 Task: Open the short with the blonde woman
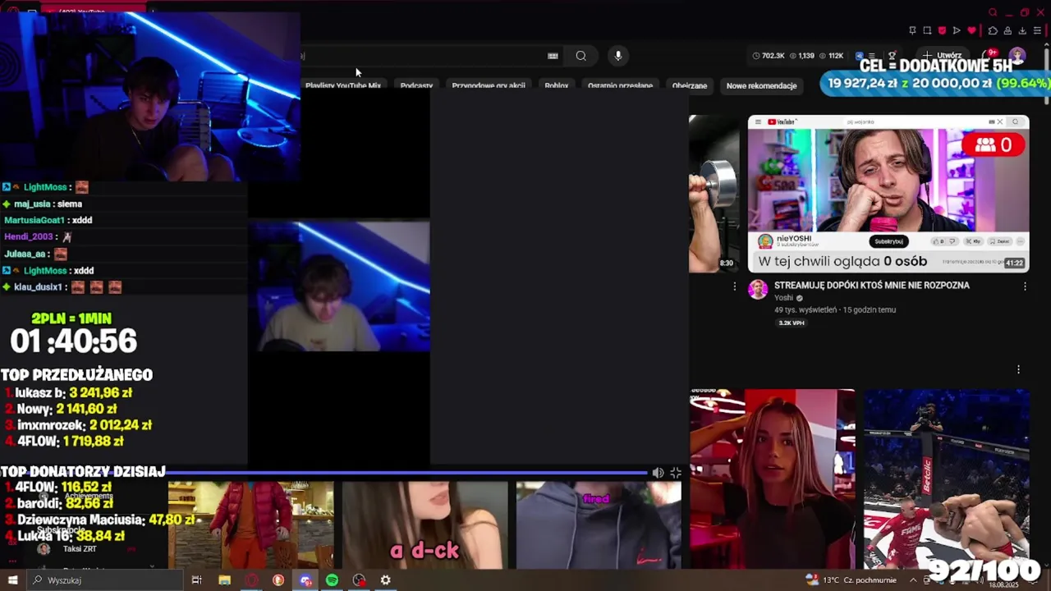click(772, 479)
